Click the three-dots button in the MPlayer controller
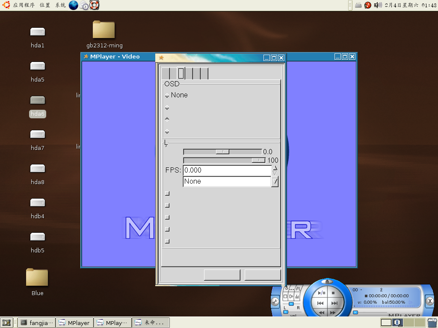 click(292, 289)
